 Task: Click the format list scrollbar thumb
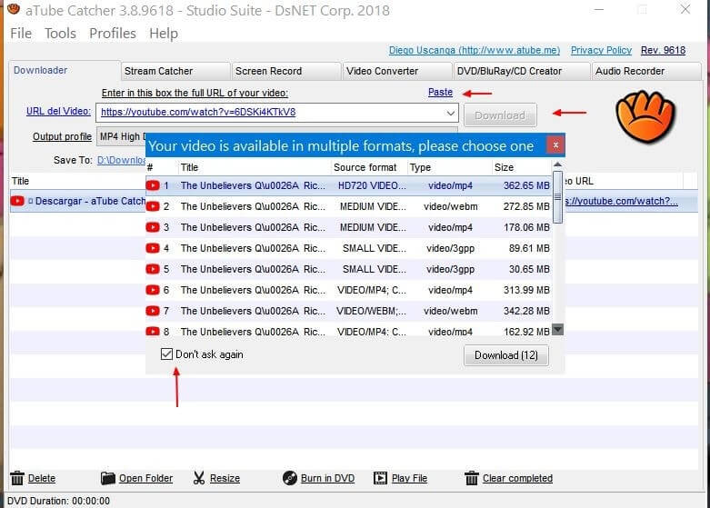(558, 197)
